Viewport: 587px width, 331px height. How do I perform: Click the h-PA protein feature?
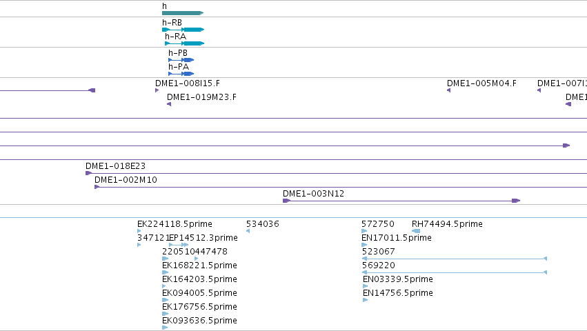pos(181,74)
